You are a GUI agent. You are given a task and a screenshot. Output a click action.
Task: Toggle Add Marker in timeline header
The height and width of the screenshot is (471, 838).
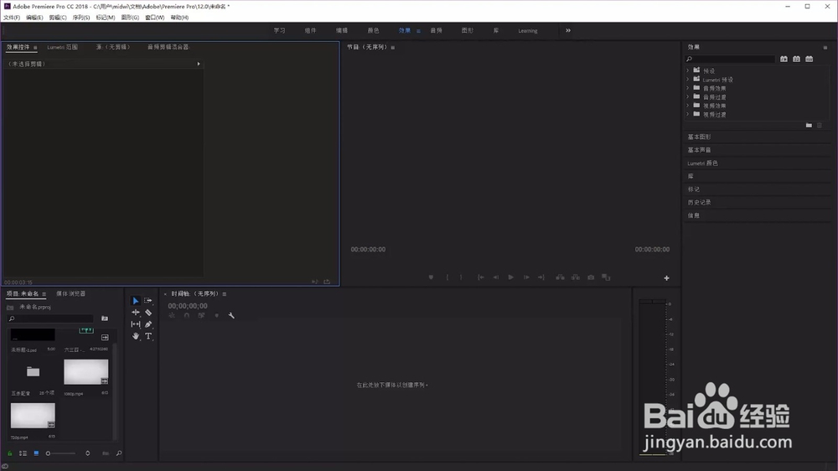[216, 315]
